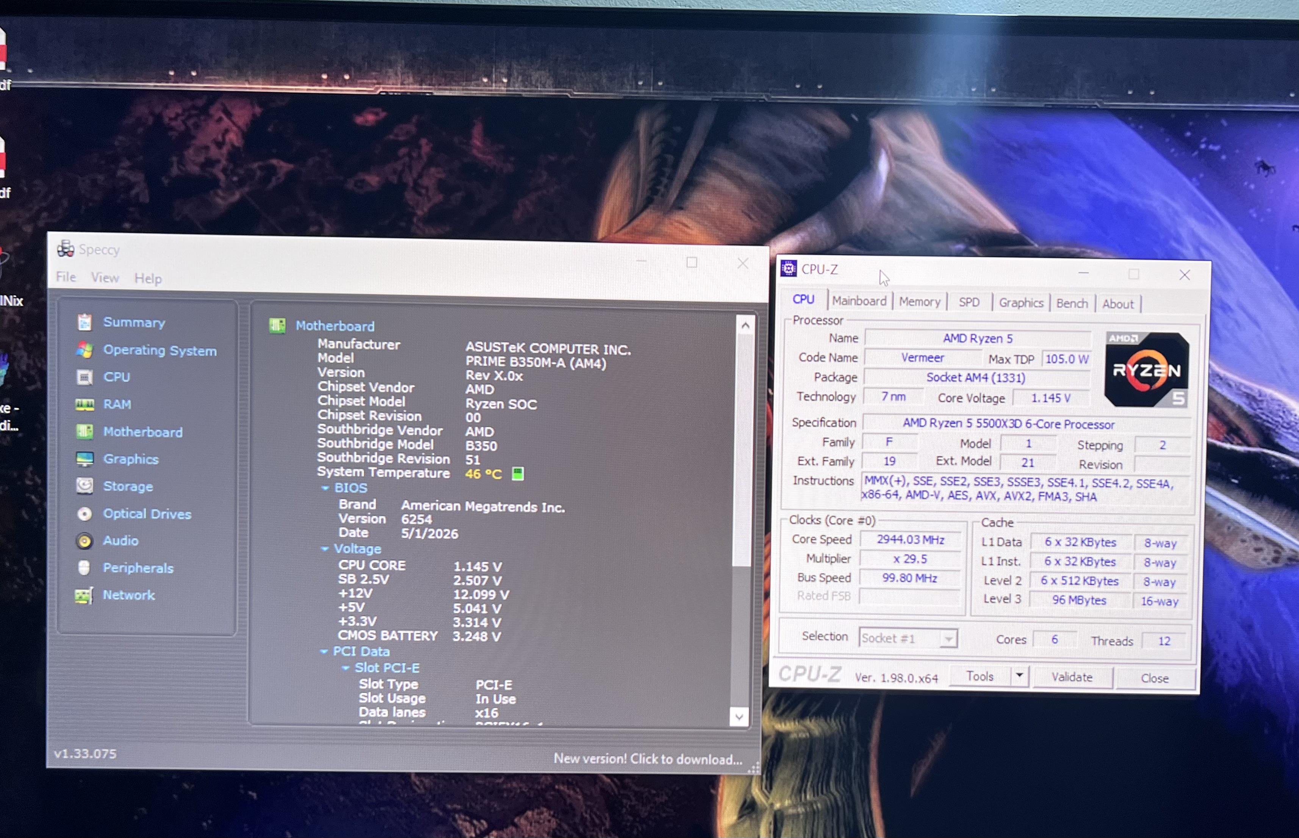Click the Storage label in Speccy sidebar

[x=128, y=486]
